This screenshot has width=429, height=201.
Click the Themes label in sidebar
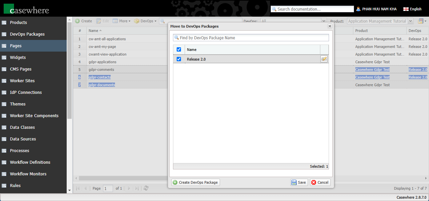[x=18, y=104]
